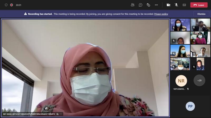Click NIPHAWAN's muted microphone icon
211x118 pixels.
188,89
